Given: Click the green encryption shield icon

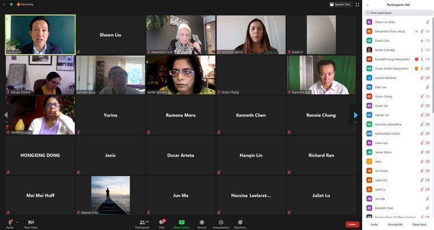Looking at the screenshot, I should (12, 5).
